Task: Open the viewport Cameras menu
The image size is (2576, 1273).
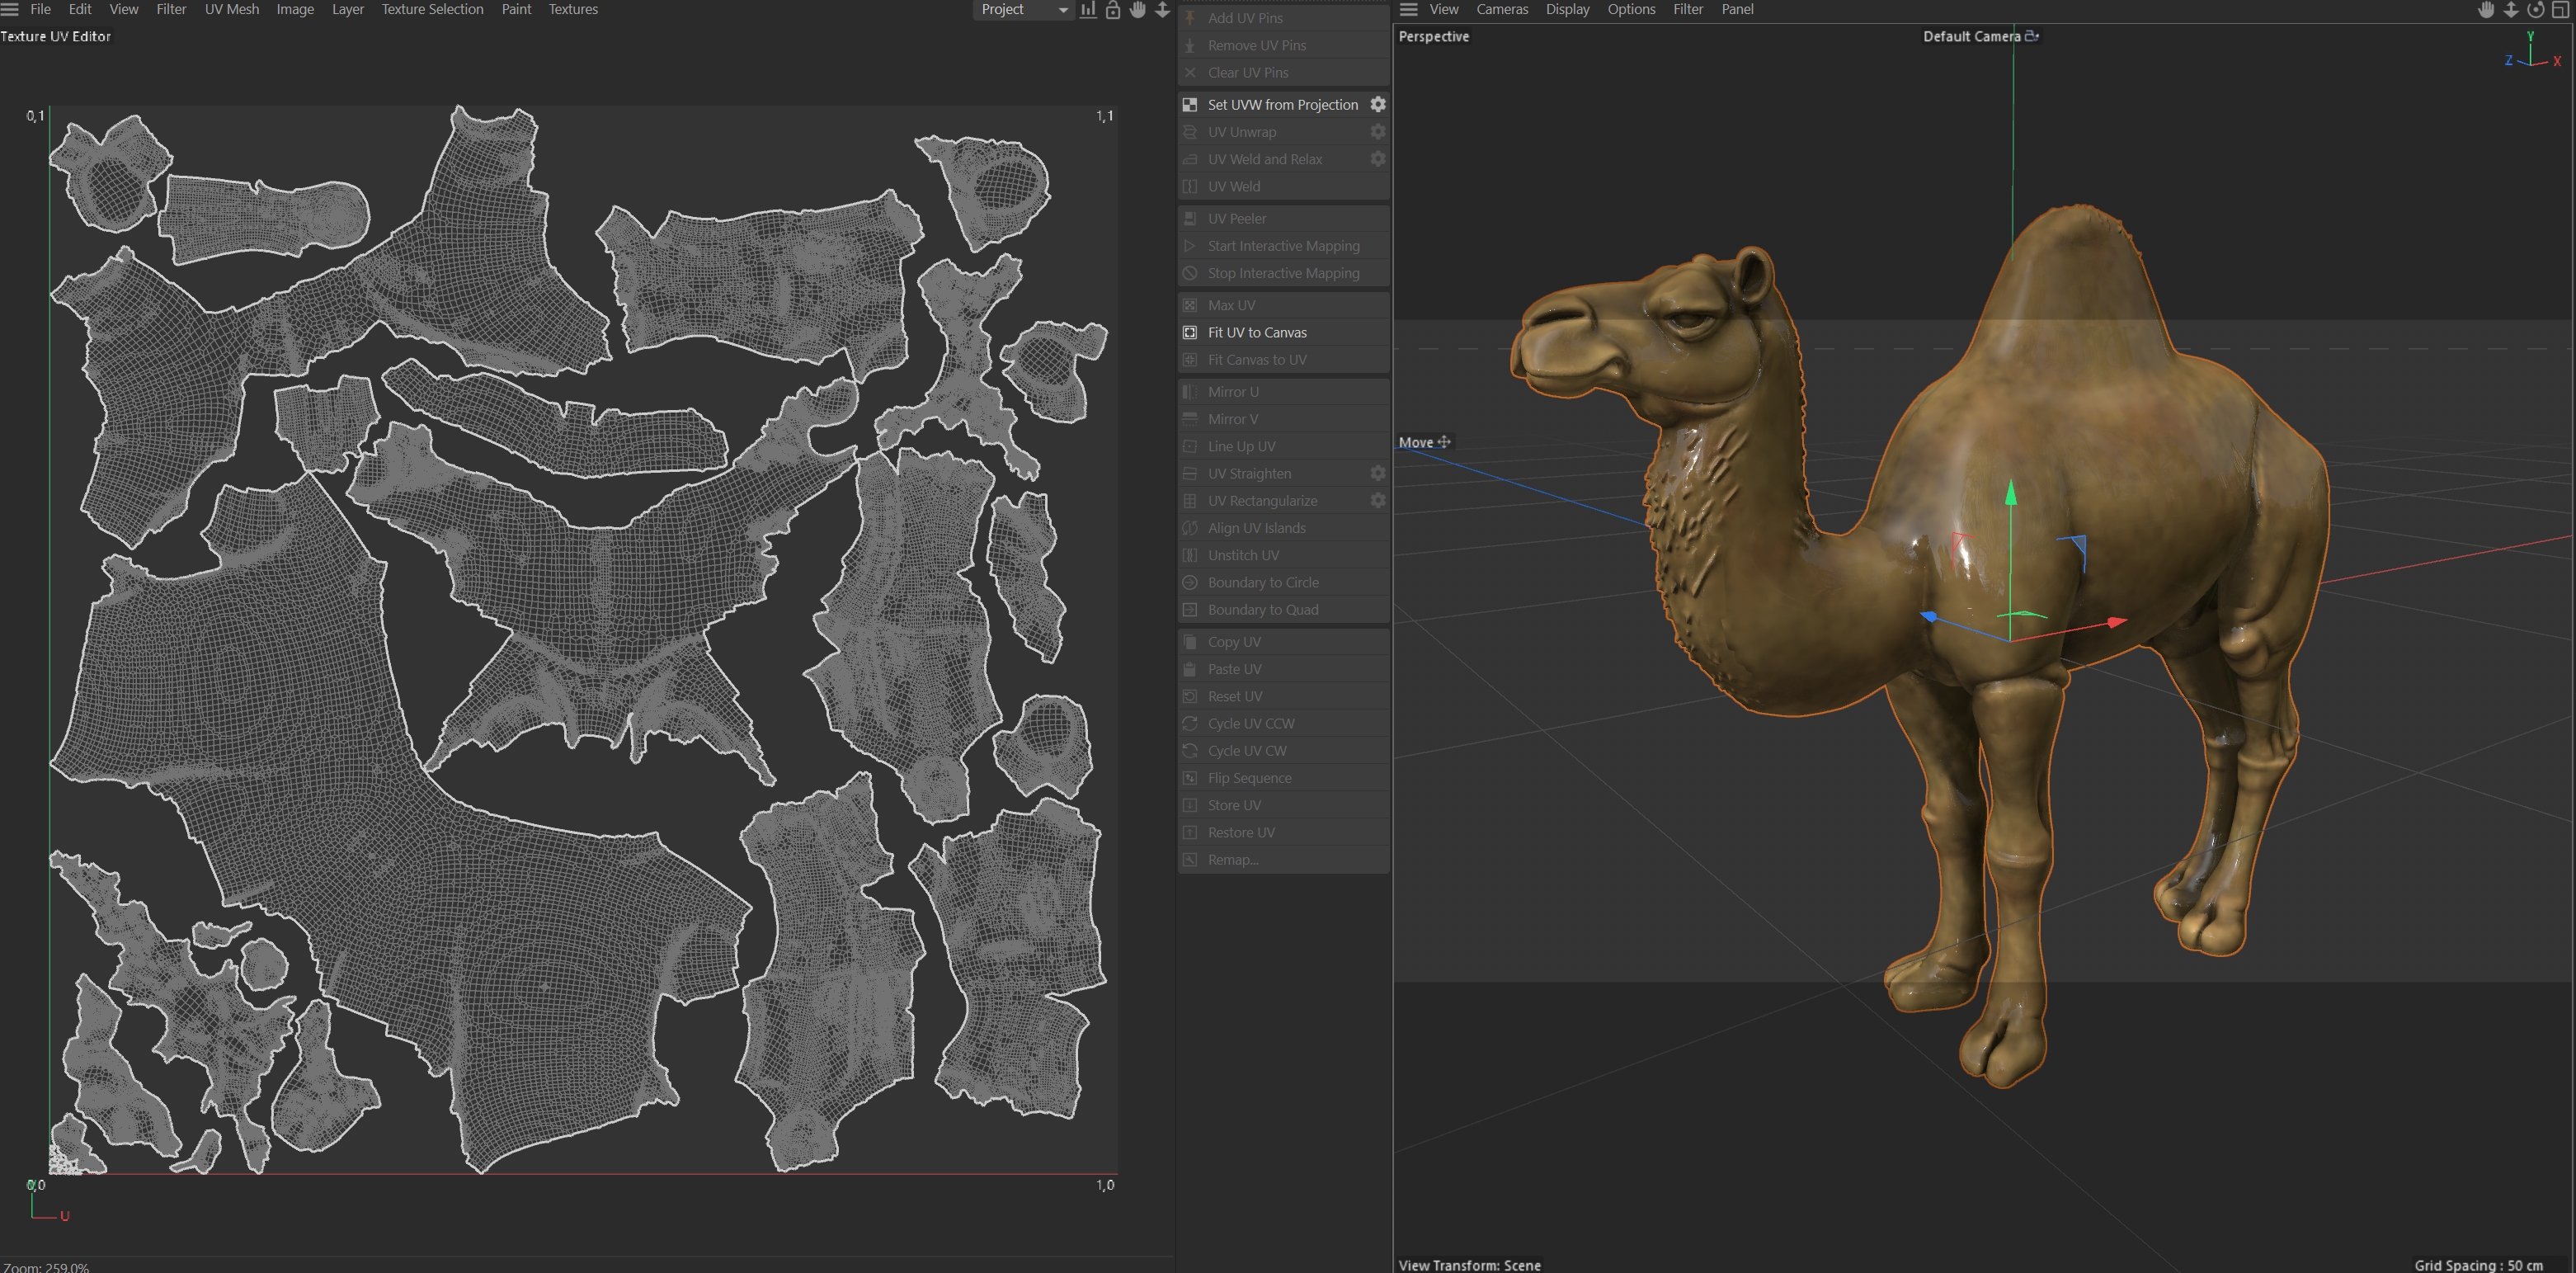Action: [1501, 9]
